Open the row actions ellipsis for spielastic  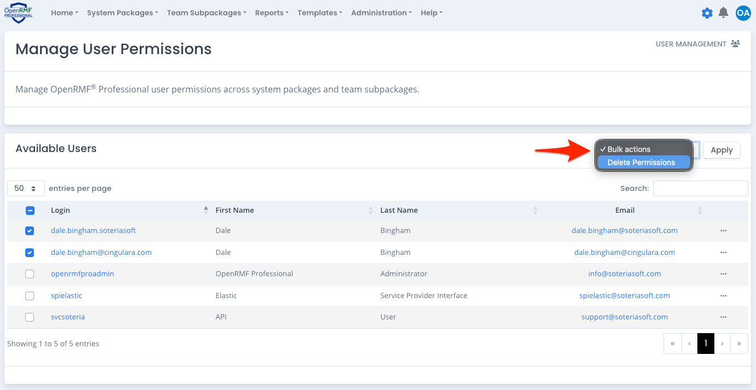pos(724,296)
